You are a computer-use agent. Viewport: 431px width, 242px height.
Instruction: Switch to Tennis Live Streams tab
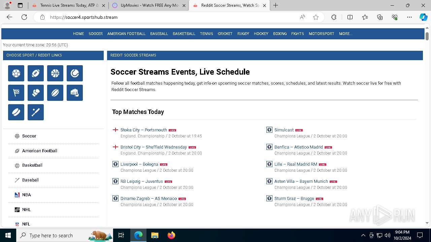[68, 5]
